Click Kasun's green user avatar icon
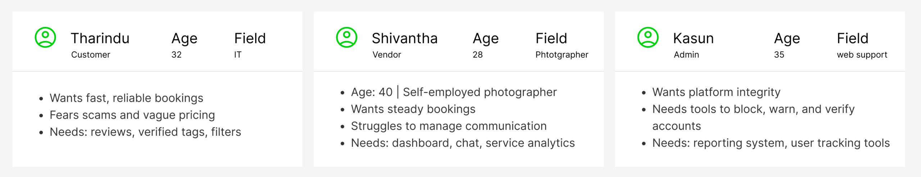 tap(648, 37)
